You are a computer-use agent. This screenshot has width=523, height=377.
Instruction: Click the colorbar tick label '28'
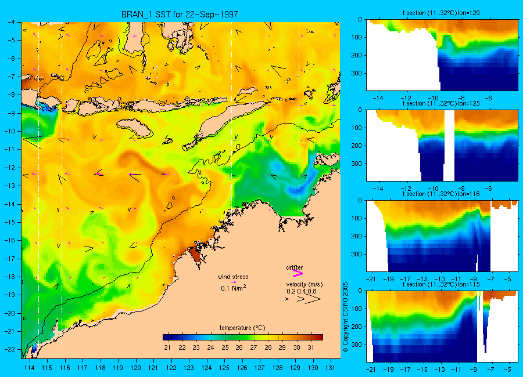268,347
